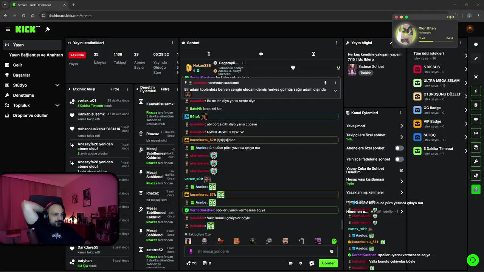
Task: Open Sohbet panel three-dot menu
Action: [337, 43]
